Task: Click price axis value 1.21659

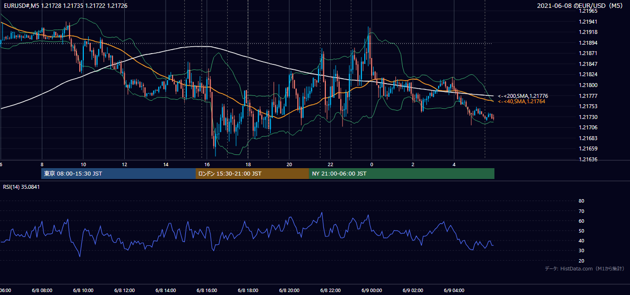Action: [x=588, y=148]
